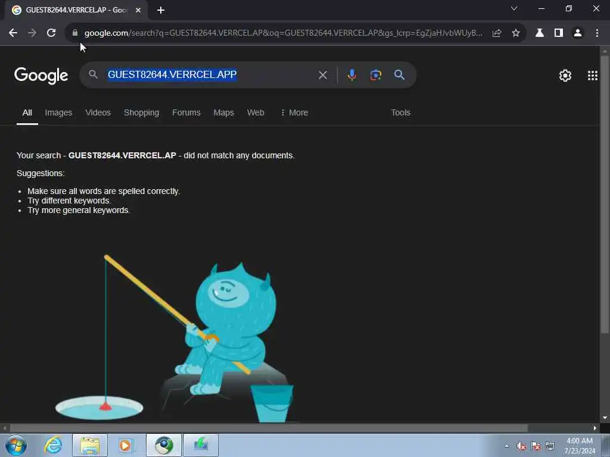Click the vertical page scrollbar thumb

(x=605, y=195)
